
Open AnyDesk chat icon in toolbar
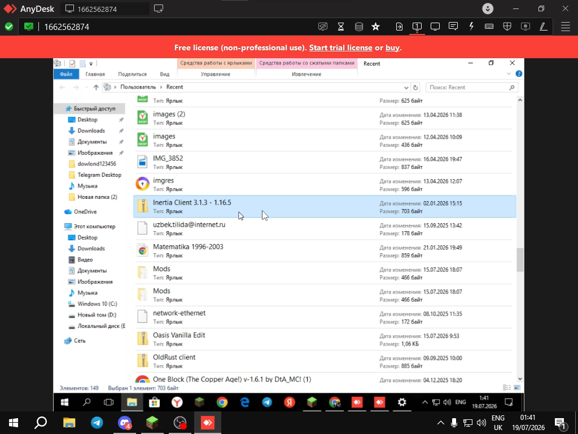click(453, 27)
